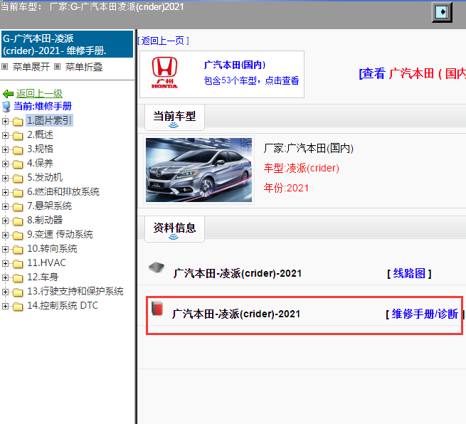
Task: Click the 当前车型 tab header
Action: pyautogui.click(x=174, y=117)
